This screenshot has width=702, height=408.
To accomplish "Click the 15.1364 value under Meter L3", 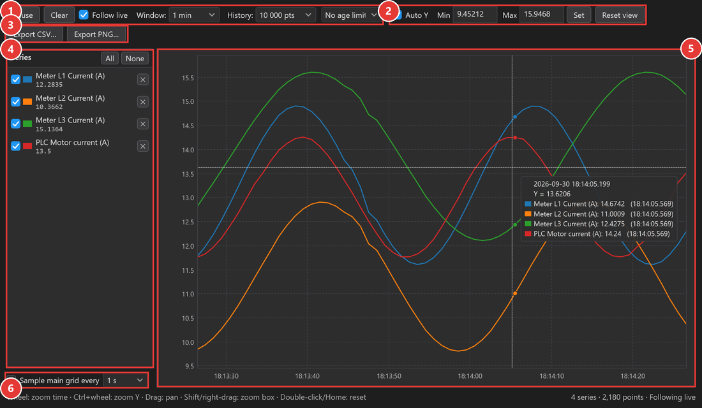I will point(49,129).
